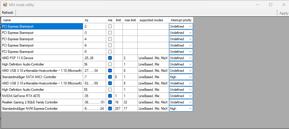Open priority dropdown for AMD USB irq -52..-59
This screenshot has width=289, height=129.
click(181, 83)
